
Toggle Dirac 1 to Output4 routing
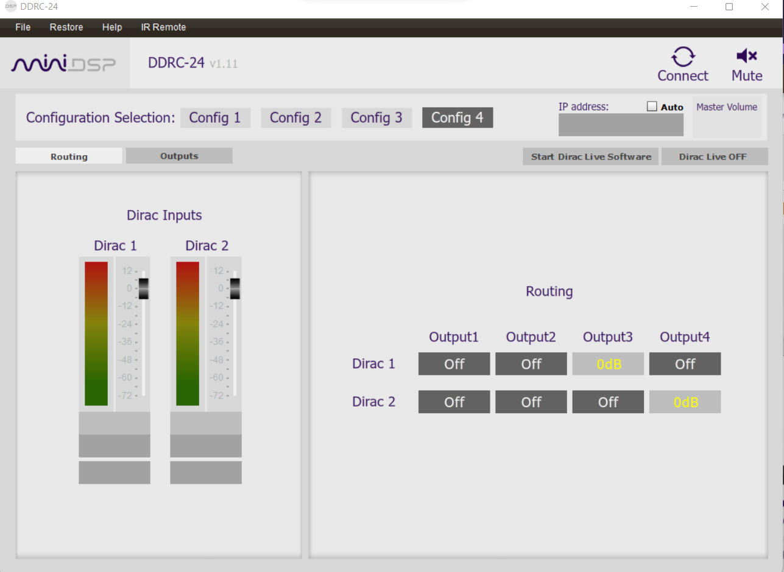pyautogui.click(x=685, y=364)
